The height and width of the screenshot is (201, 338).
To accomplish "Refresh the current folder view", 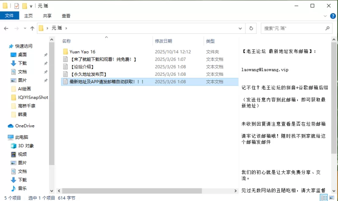I will [x=251, y=28].
